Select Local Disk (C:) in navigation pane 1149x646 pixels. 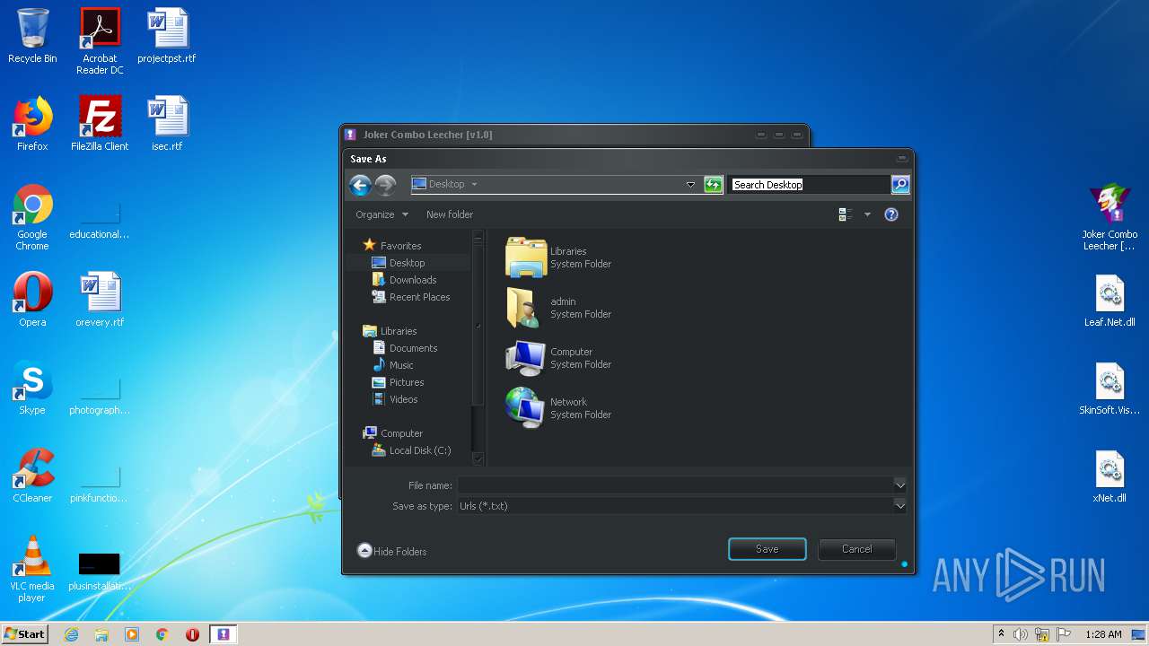(x=412, y=450)
